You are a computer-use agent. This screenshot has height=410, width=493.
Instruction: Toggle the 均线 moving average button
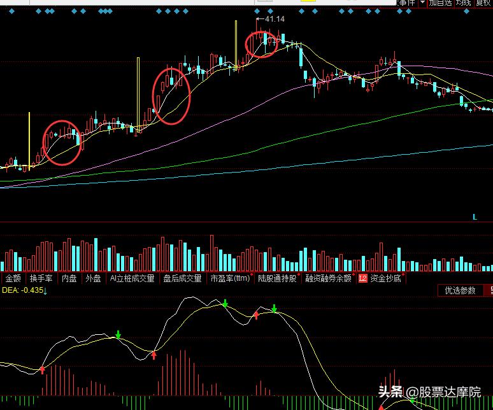[463, 3]
